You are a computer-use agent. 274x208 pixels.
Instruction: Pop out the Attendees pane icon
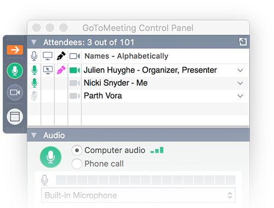point(243,42)
